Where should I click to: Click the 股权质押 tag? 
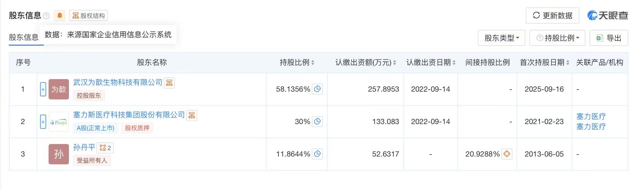pyautogui.click(x=137, y=128)
